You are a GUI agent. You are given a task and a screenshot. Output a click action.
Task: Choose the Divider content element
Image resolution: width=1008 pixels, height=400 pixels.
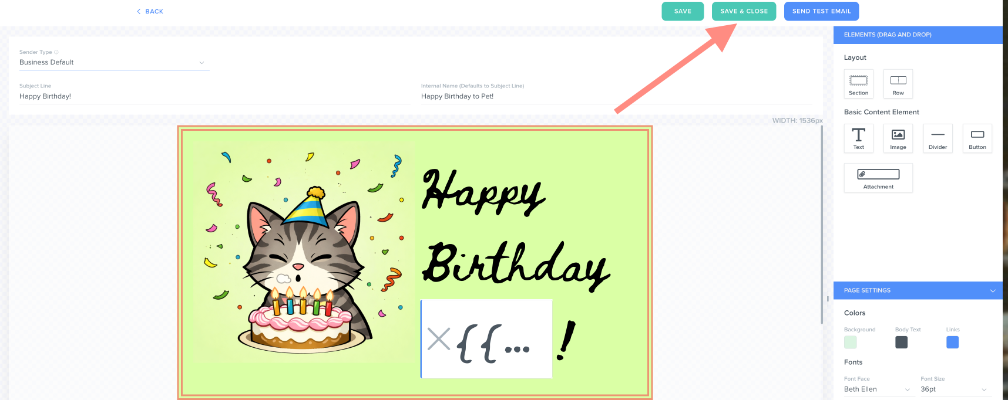(x=938, y=138)
